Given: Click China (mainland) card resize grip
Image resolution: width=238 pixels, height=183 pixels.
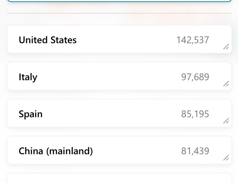Looking at the screenshot, I should (226, 158).
